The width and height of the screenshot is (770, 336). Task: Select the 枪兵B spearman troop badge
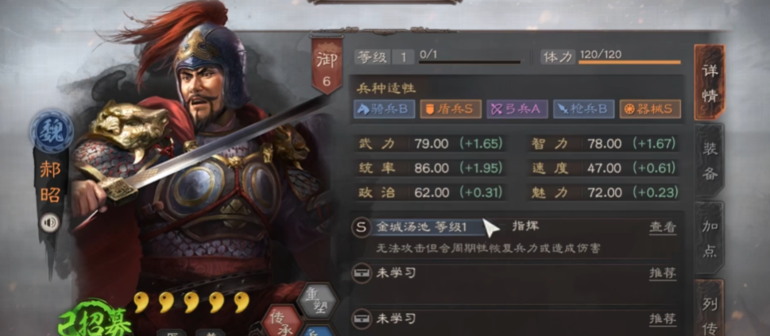point(584,109)
